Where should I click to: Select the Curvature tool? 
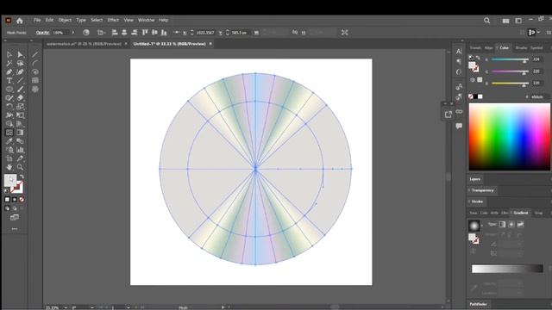click(20, 72)
